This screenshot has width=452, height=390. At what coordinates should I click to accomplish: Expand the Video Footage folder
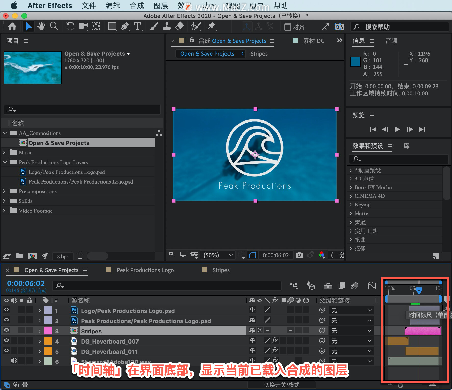pyautogui.click(x=4, y=211)
